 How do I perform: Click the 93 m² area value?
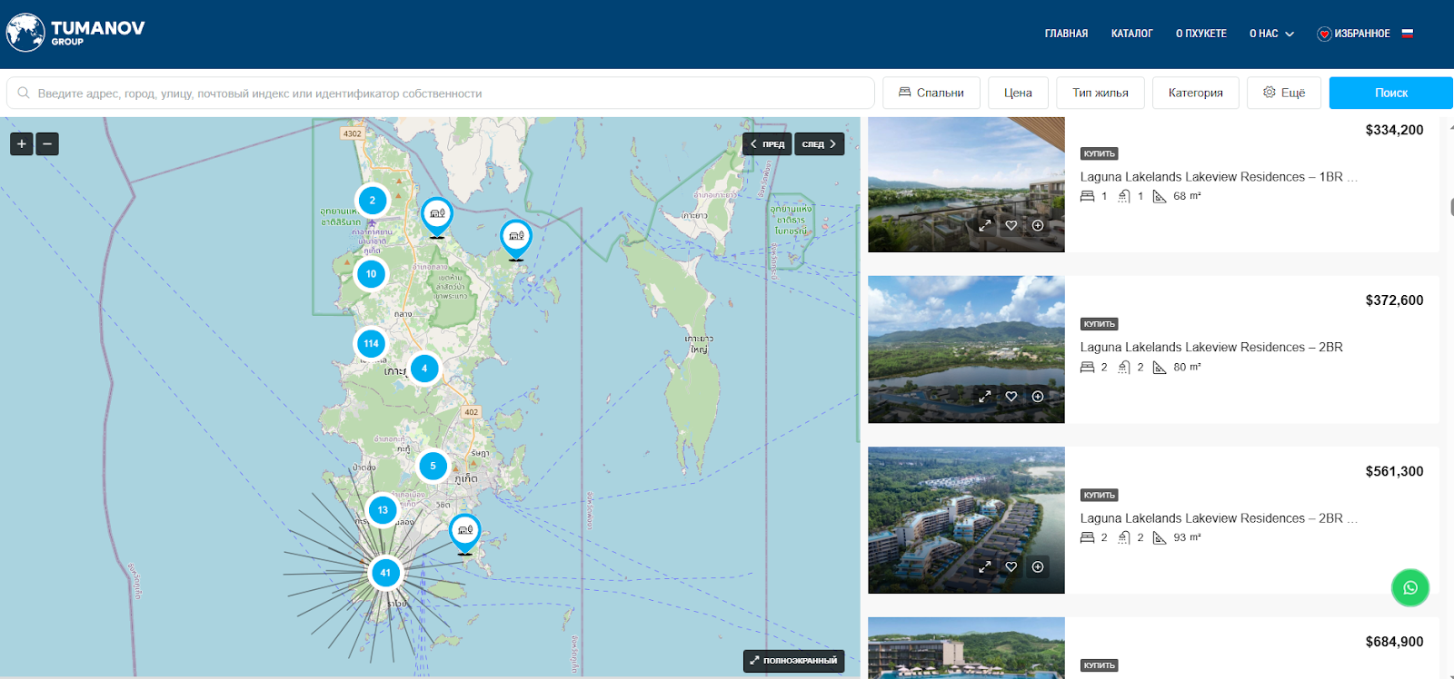click(x=1187, y=537)
